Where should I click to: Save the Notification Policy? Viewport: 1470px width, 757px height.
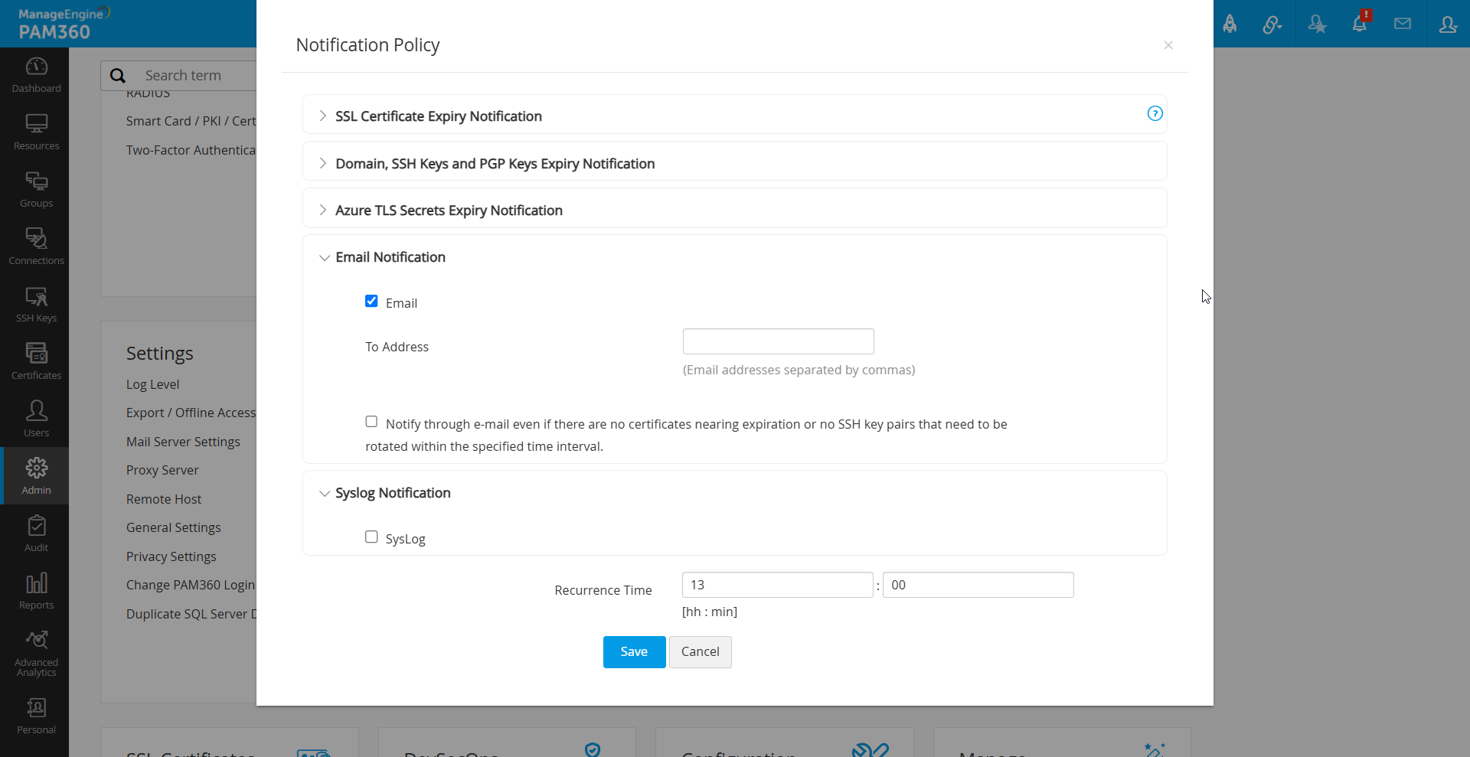point(634,651)
